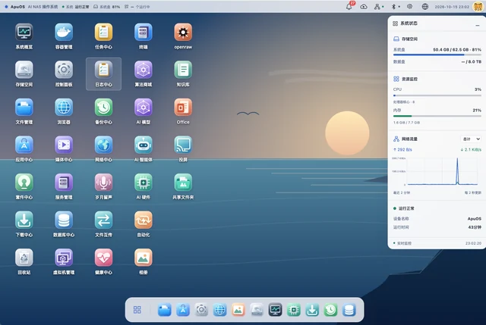Screen dimensions: 486x325
Task: Click the cloud upload icon in top bar
Action: coord(364,7)
